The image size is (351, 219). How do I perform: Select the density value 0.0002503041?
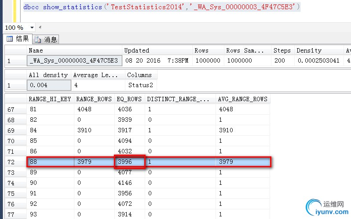[319, 60]
